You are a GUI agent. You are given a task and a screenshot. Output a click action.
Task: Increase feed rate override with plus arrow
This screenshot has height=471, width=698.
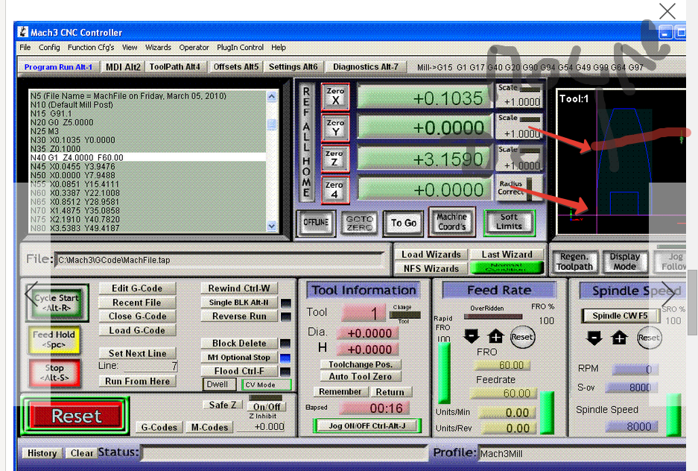496,336
